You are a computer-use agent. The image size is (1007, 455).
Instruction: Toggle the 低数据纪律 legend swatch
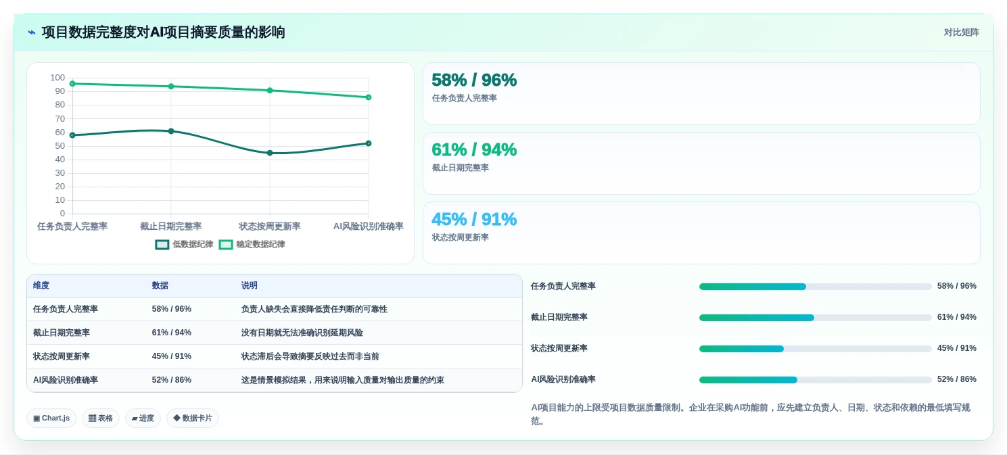[x=162, y=245]
